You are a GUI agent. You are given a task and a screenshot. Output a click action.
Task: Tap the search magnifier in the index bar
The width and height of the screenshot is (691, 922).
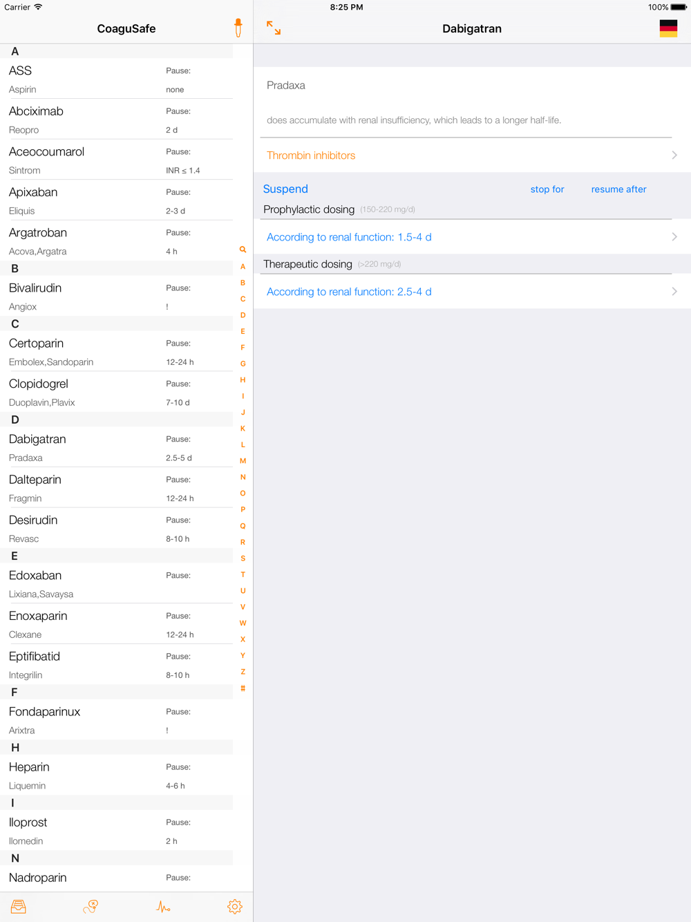[243, 250]
